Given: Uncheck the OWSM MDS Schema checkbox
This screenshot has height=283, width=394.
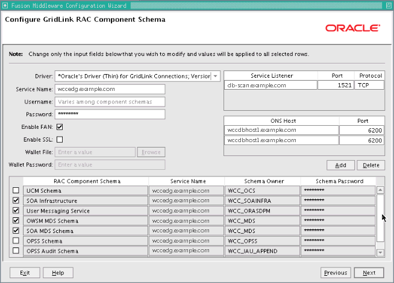Looking at the screenshot, I should click(x=16, y=220).
